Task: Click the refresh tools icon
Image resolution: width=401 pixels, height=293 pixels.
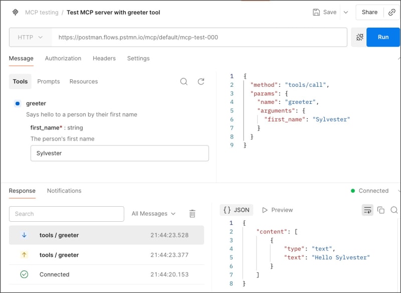Action: (x=201, y=81)
